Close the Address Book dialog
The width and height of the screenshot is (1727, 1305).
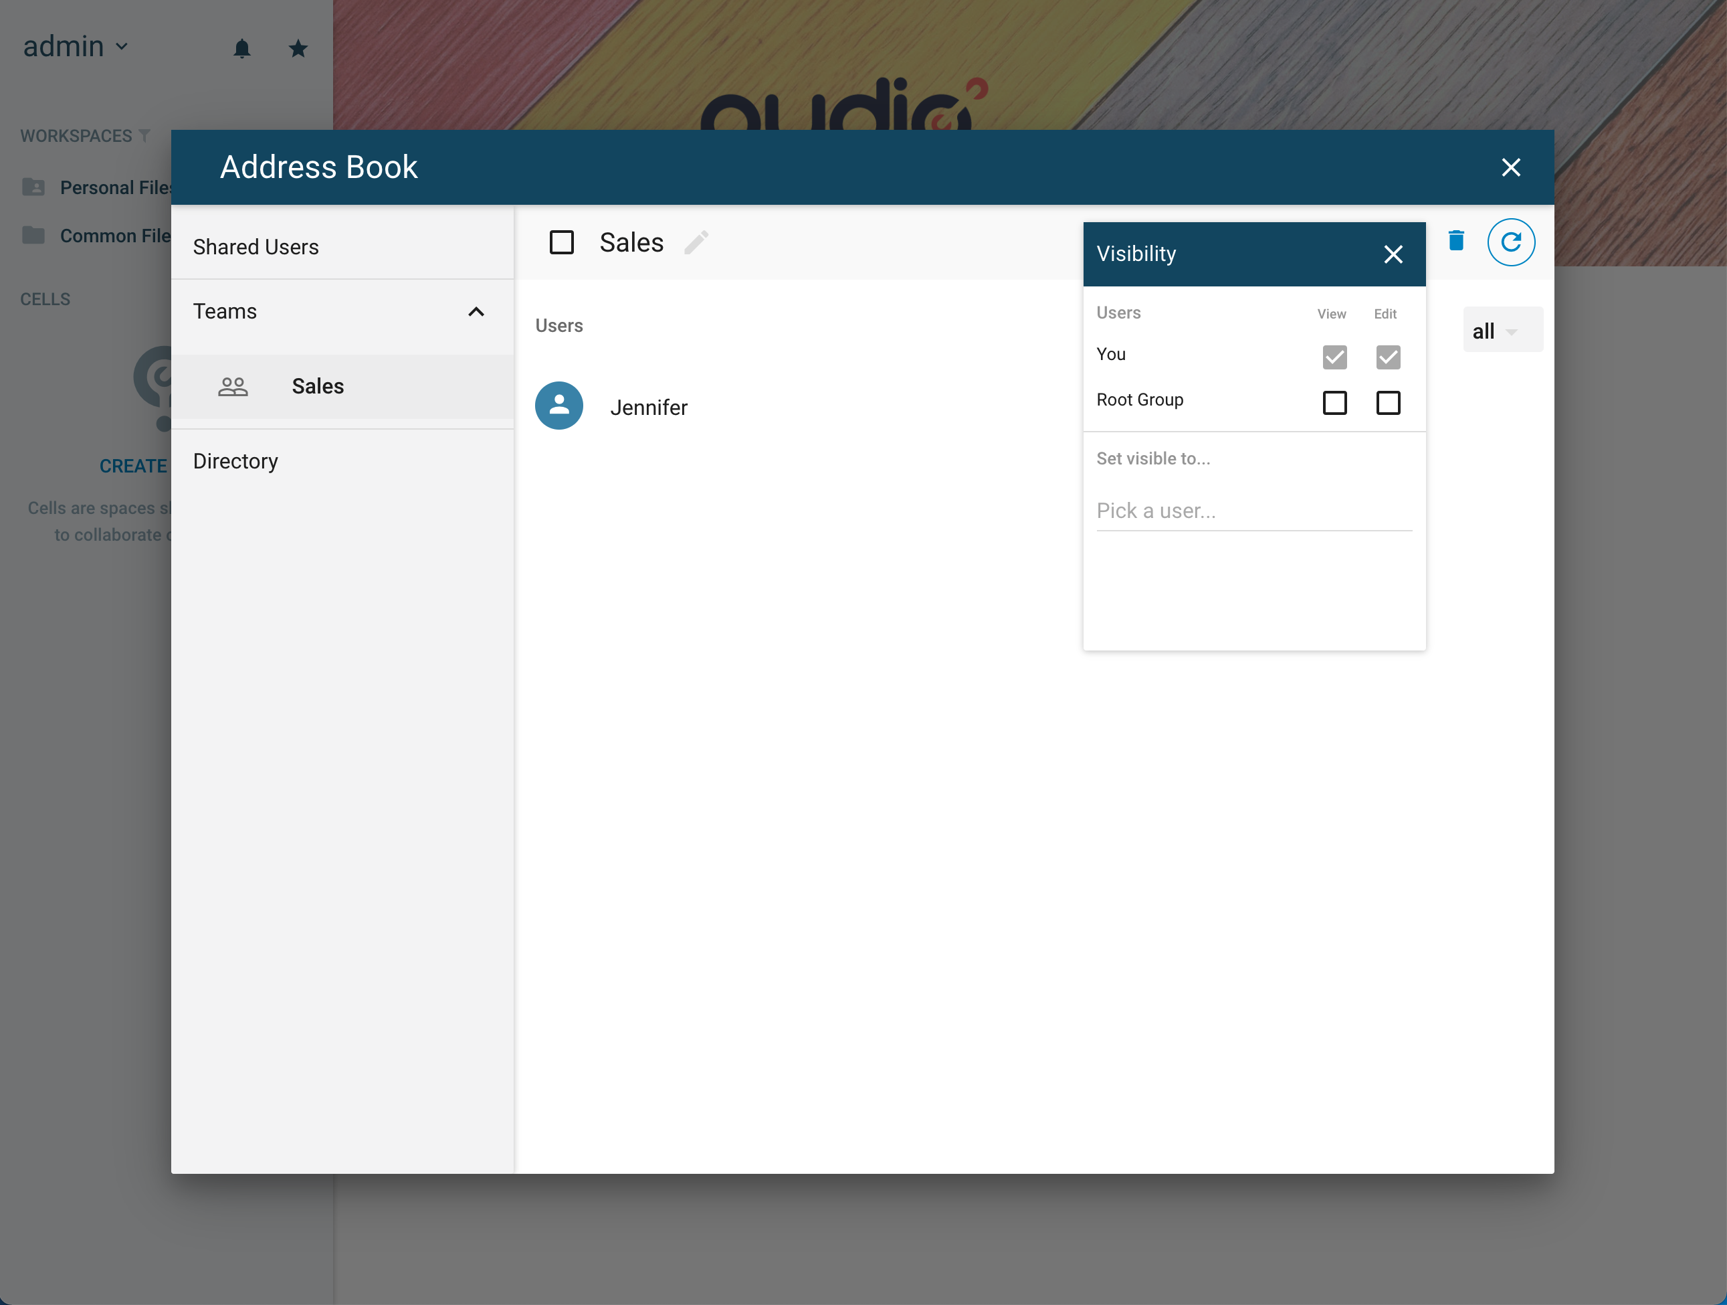[1511, 167]
